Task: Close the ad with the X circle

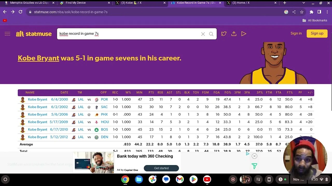Action: 254,156
